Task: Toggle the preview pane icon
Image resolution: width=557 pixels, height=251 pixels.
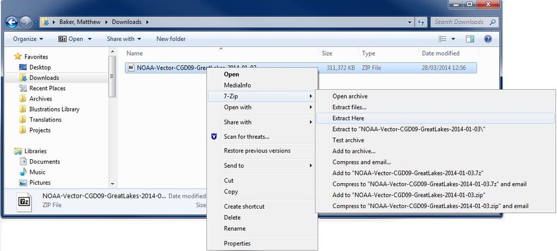Action: 470,39
